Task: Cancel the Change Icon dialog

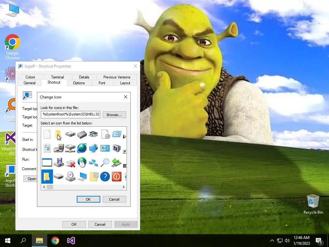Action: tap(114, 199)
